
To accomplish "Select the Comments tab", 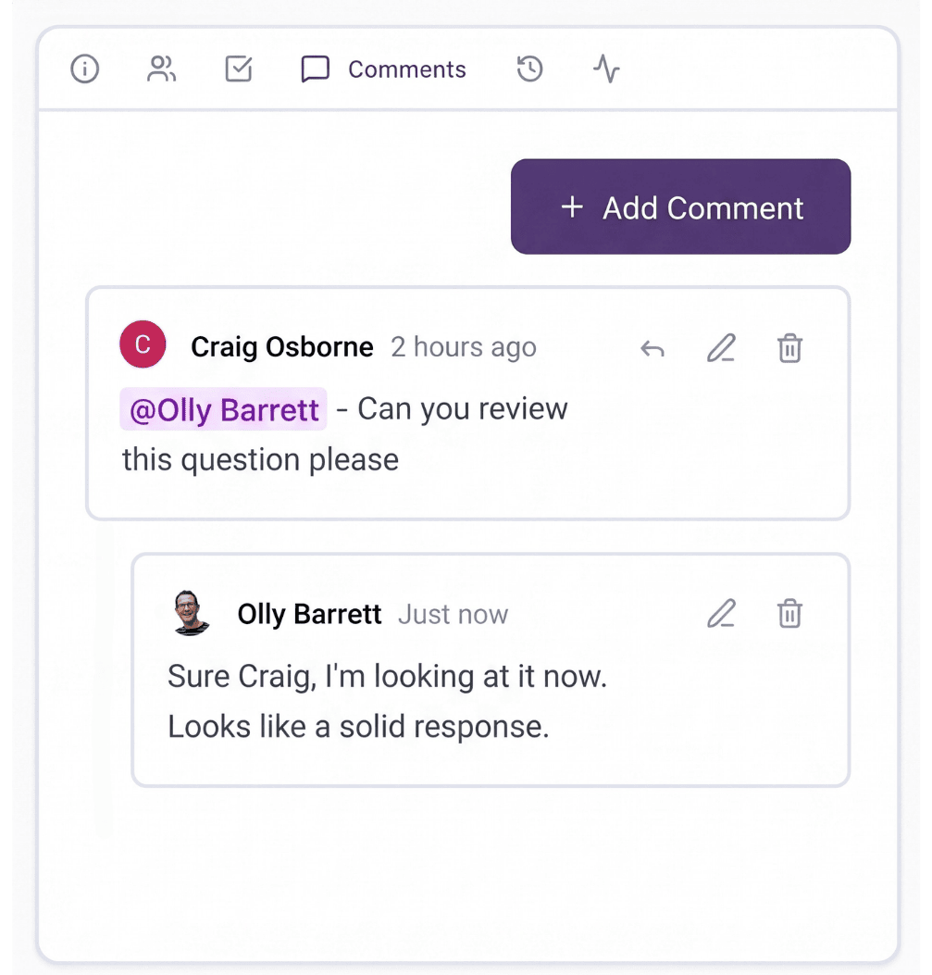I will pos(383,69).
